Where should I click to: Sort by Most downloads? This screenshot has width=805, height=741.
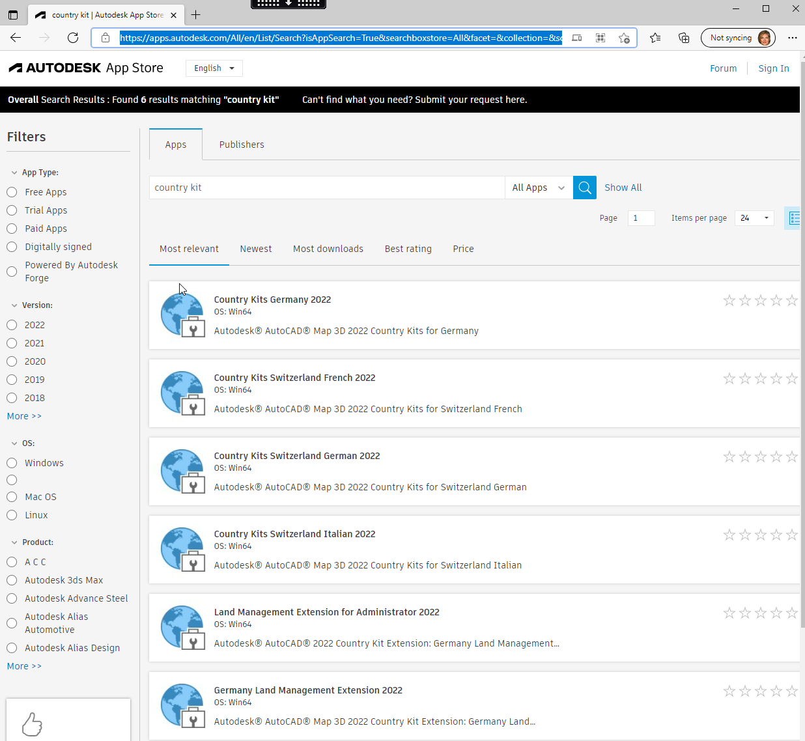[328, 249]
